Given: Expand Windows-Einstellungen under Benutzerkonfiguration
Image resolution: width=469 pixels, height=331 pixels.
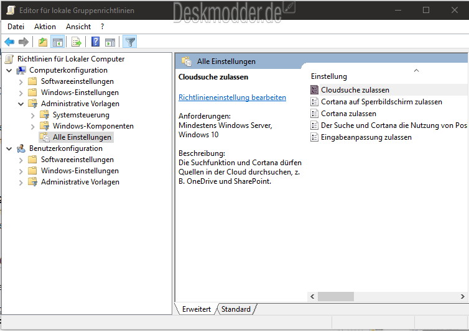Looking at the screenshot, I should point(21,171).
